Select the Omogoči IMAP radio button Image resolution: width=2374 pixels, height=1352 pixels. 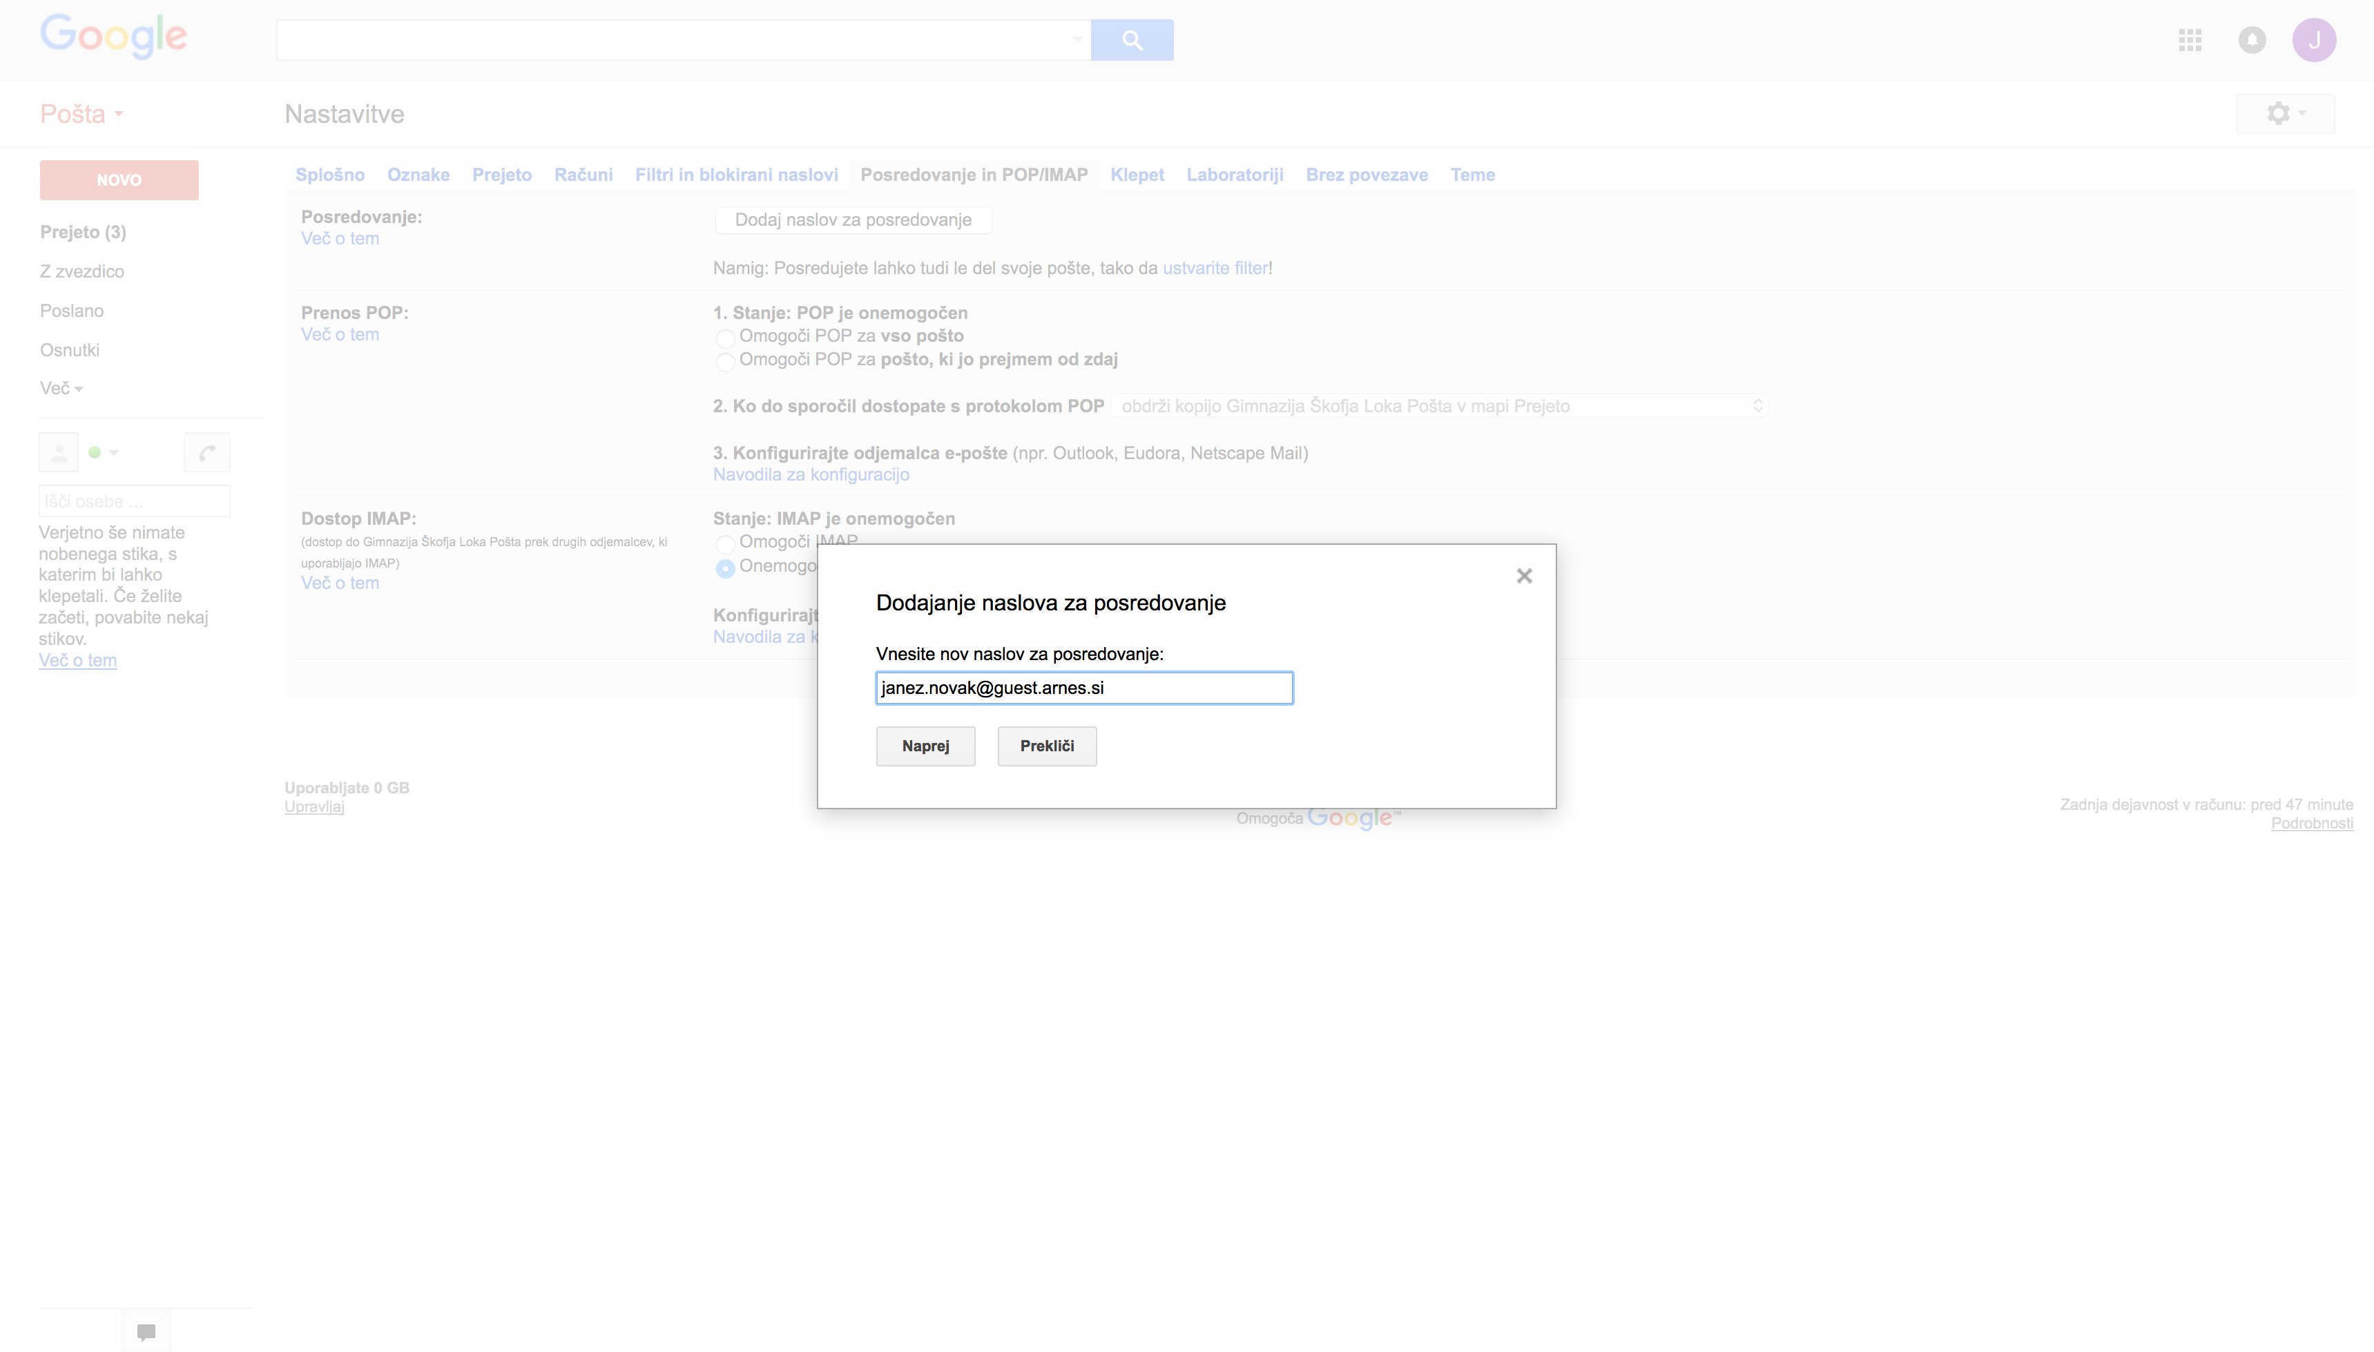pyautogui.click(x=725, y=543)
